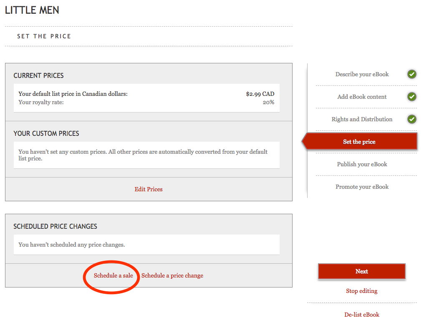Choose the Schedule a price change link
The height and width of the screenshot is (325, 424).
(x=172, y=275)
